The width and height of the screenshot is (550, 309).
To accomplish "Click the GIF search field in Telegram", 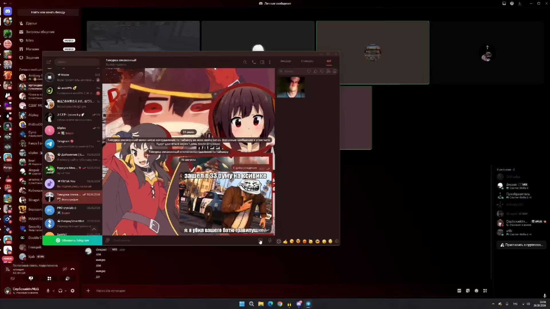I will pos(292,71).
